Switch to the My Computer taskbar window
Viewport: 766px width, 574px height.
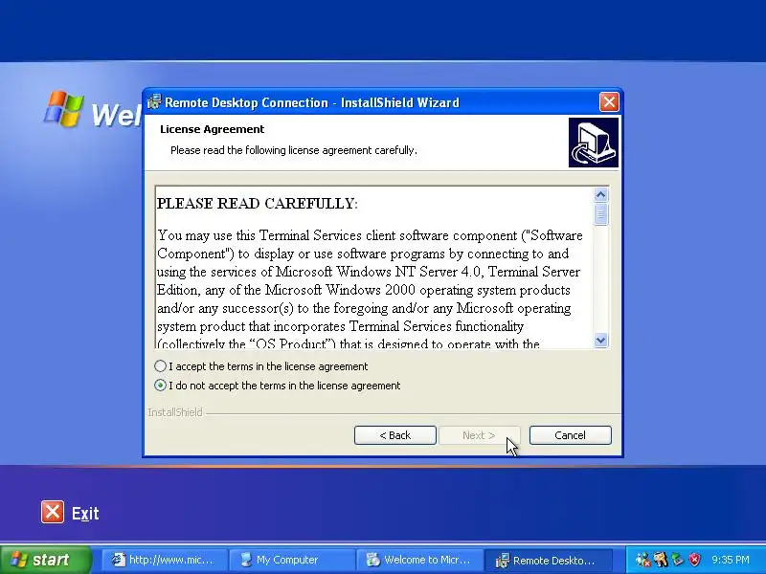pyautogui.click(x=292, y=560)
